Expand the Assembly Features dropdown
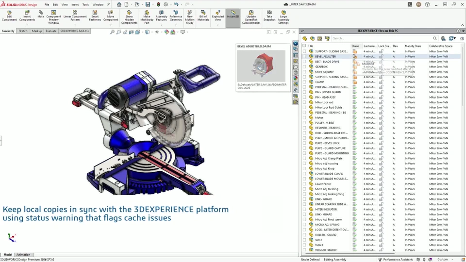The height and width of the screenshot is (262, 466). click(x=161, y=25)
